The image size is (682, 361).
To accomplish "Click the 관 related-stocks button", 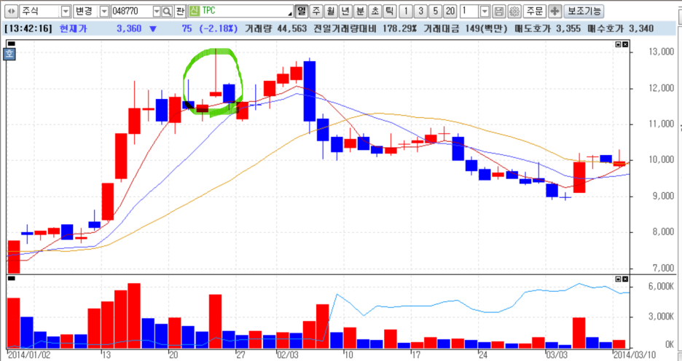I will (181, 12).
